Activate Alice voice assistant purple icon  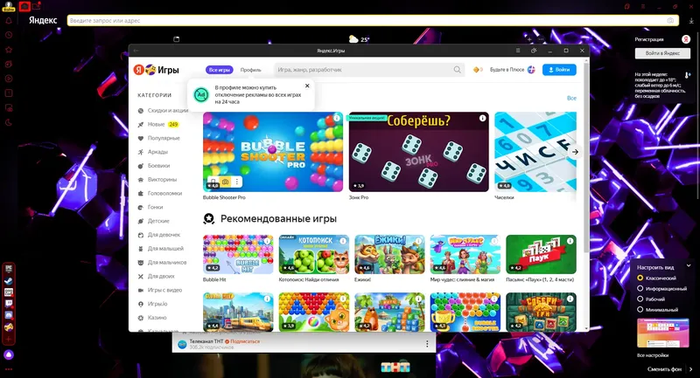click(9, 354)
